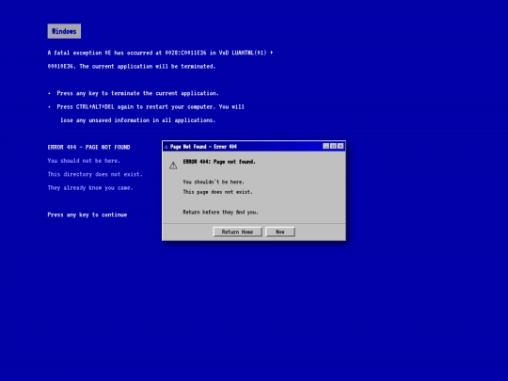508x381 pixels.
Task: Click the large warning triangle icon in dialog
Action: click(x=173, y=166)
